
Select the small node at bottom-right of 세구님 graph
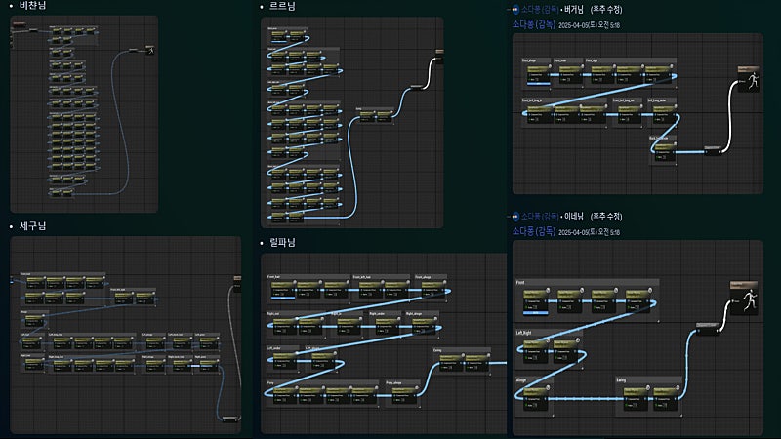229,419
